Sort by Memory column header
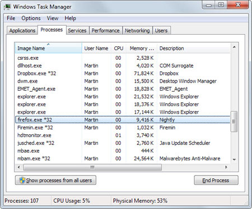The width and height of the screenshot is (252, 209). (x=142, y=48)
